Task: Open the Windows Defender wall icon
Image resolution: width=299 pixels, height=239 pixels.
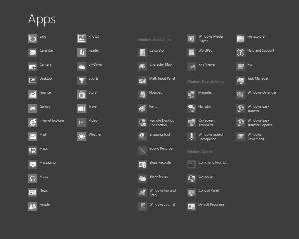Action: (x=241, y=95)
